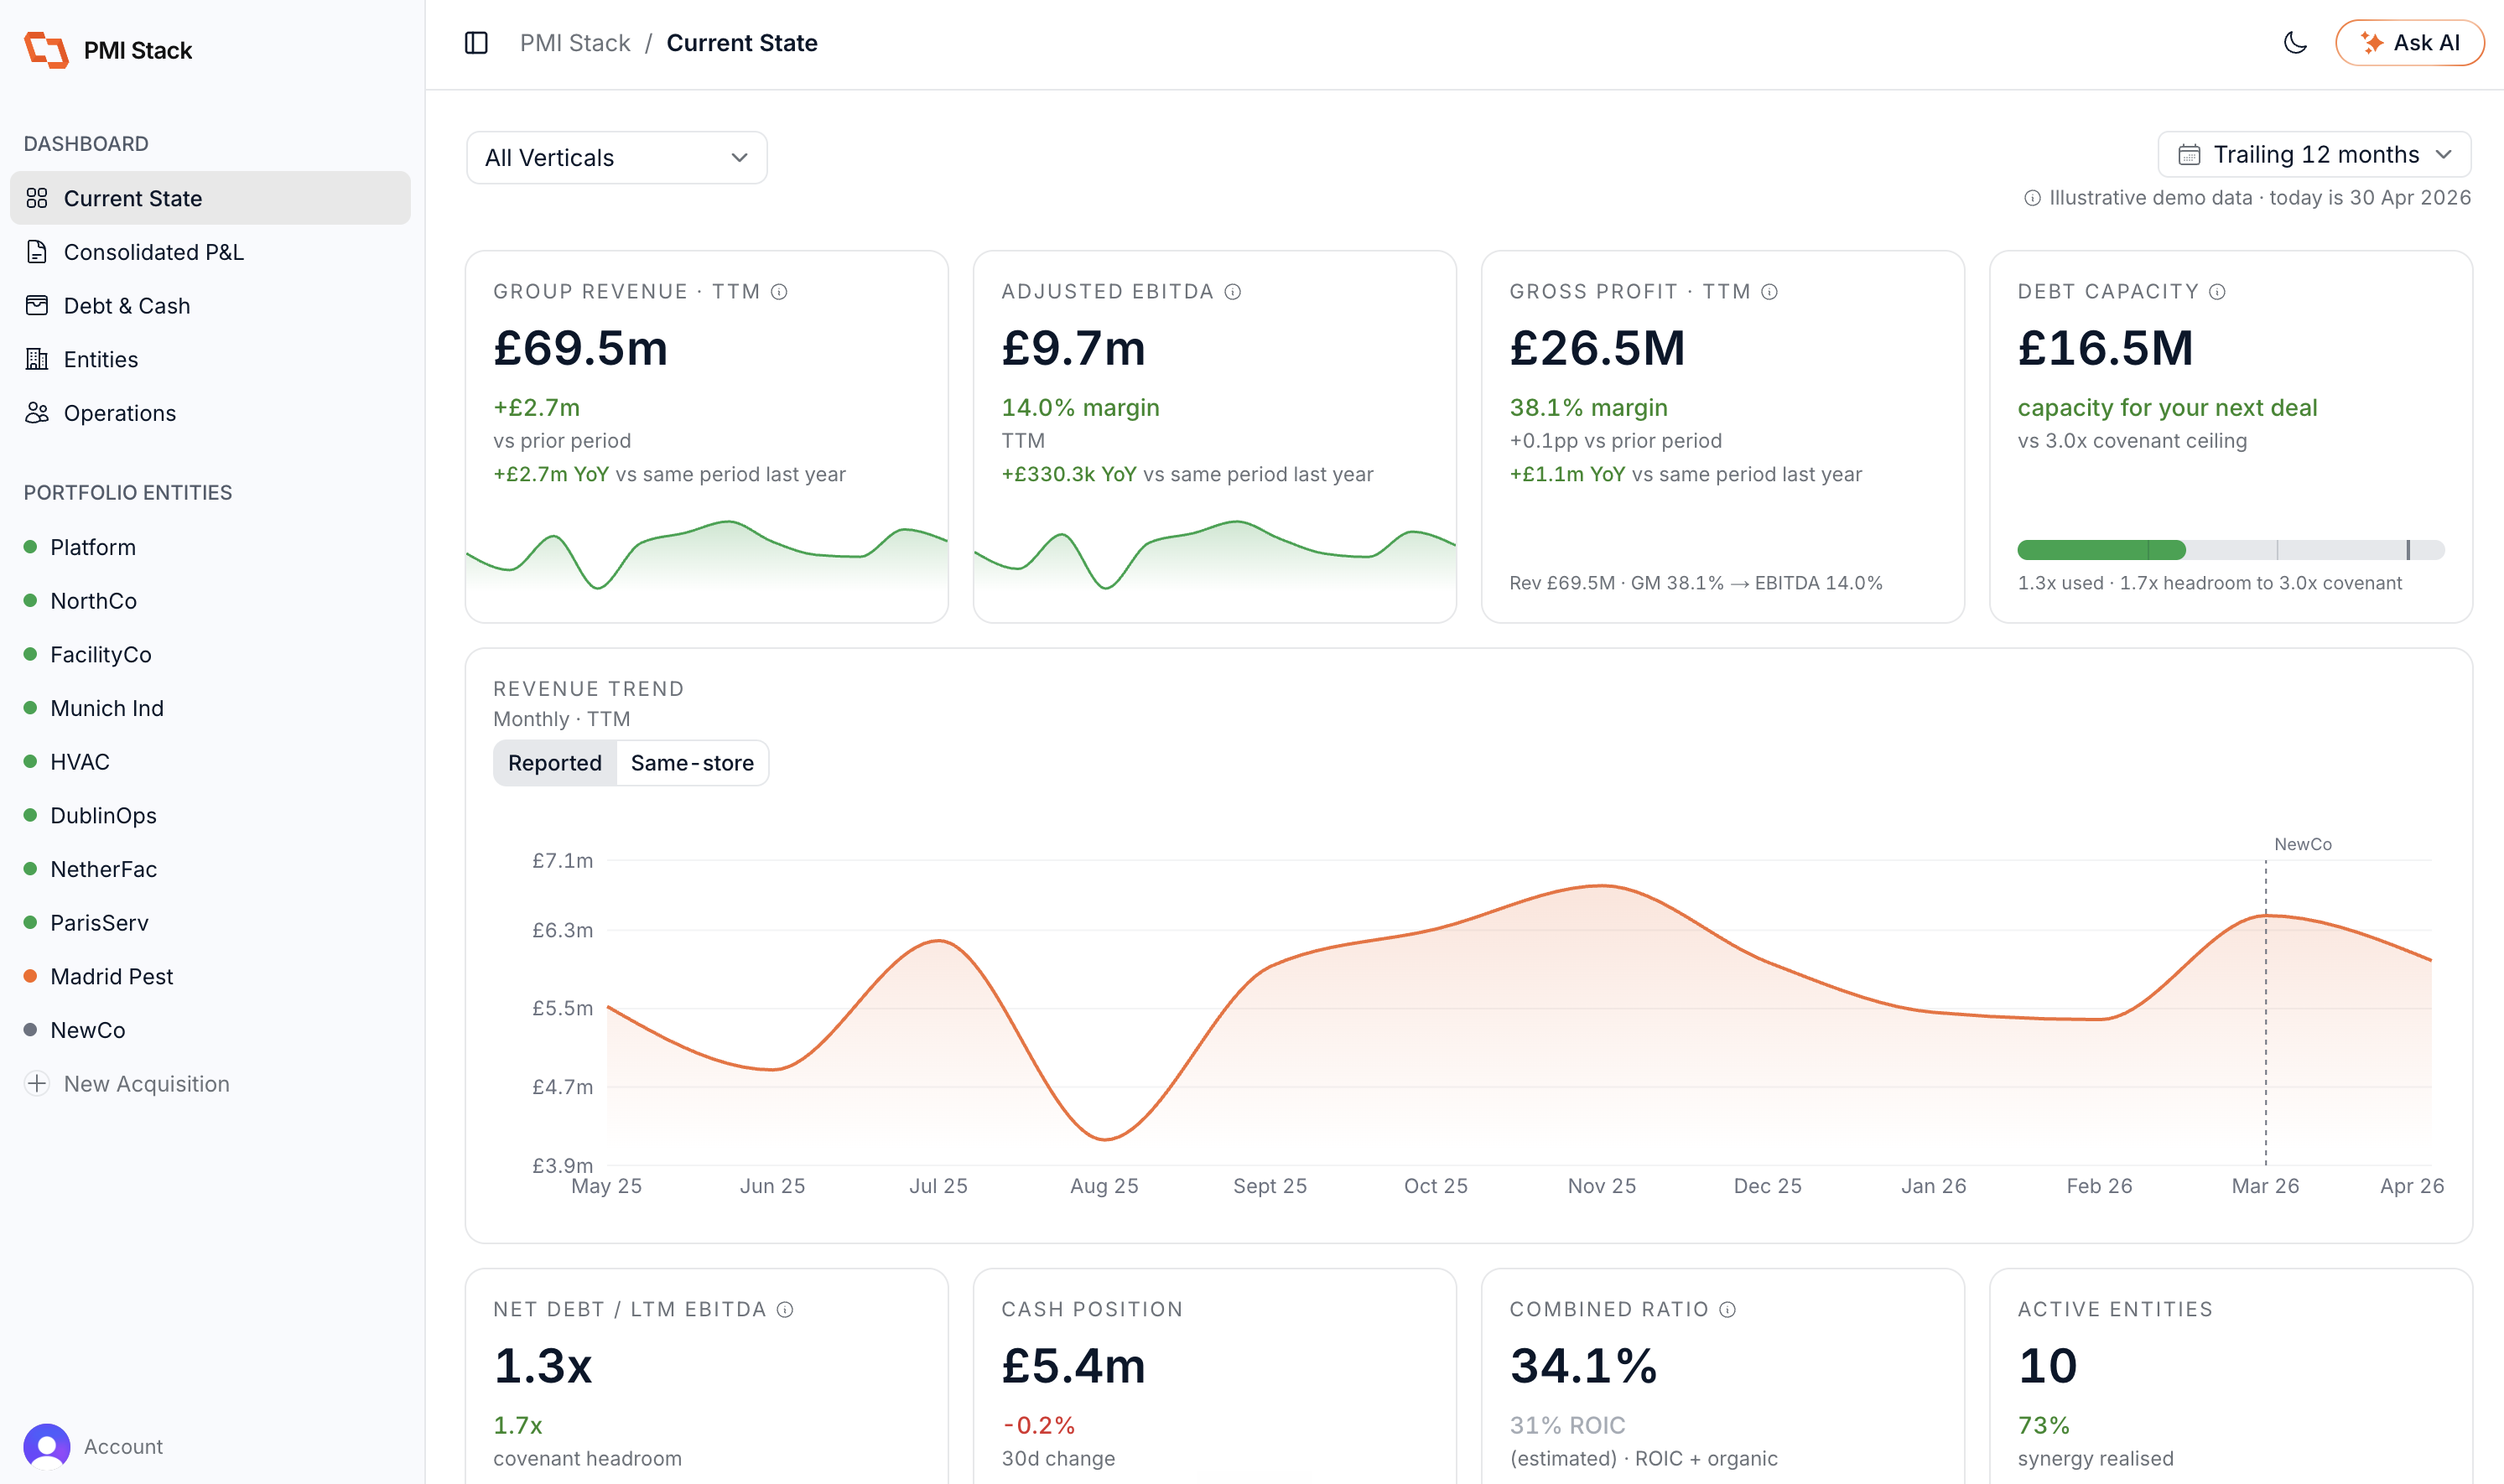2504x1484 pixels.
Task: Click the Account avatar icon
Action: pos(46,1446)
